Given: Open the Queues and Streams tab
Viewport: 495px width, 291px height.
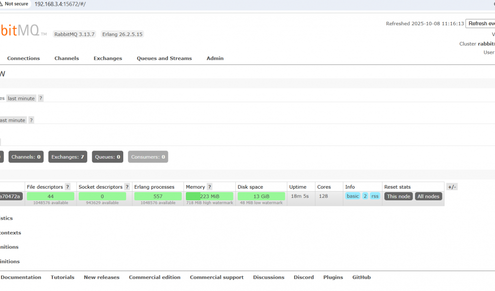Looking at the screenshot, I should [164, 58].
